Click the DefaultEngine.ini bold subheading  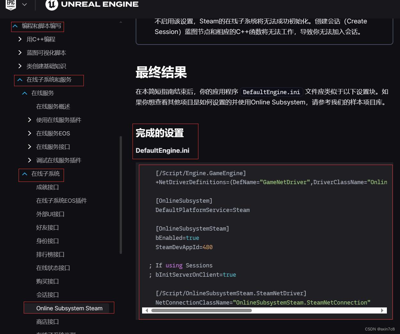point(163,151)
